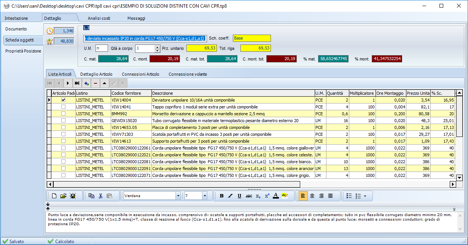Screen dimensions: 468x245
Task: Check Articolo Padre for LTC08029000122071 row
Action: click(63, 175)
